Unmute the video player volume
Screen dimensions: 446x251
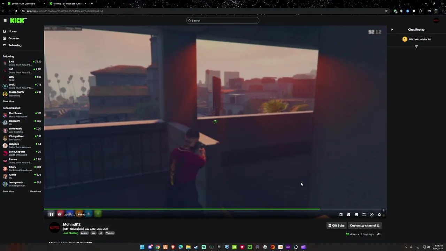pyautogui.click(x=59, y=214)
